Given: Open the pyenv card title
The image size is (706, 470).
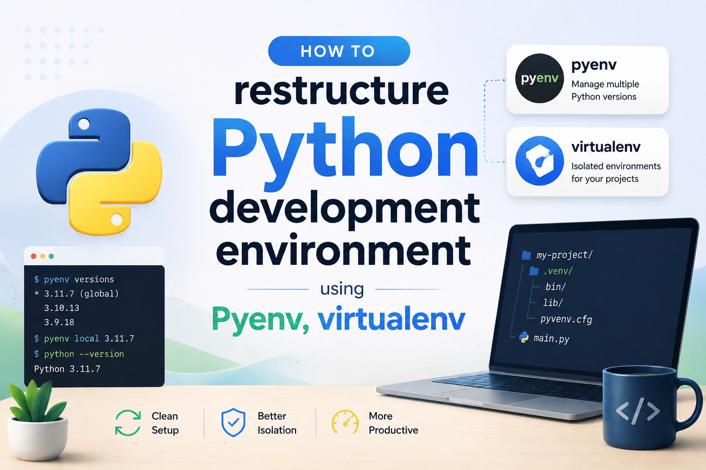Looking at the screenshot, I should click(x=594, y=66).
